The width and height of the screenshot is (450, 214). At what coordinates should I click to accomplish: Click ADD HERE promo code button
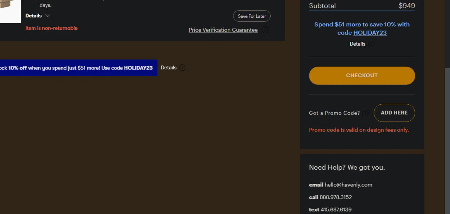(x=394, y=113)
